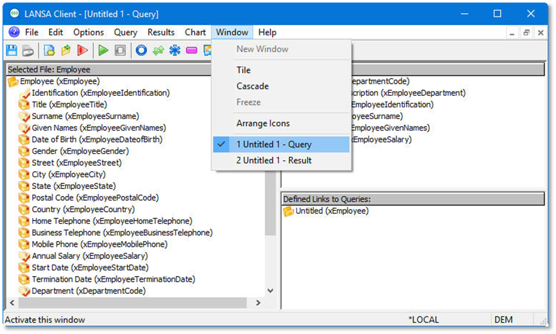Minimize the inner query document window
The height and width of the screenshot is (334, 556).
(512, 33)
